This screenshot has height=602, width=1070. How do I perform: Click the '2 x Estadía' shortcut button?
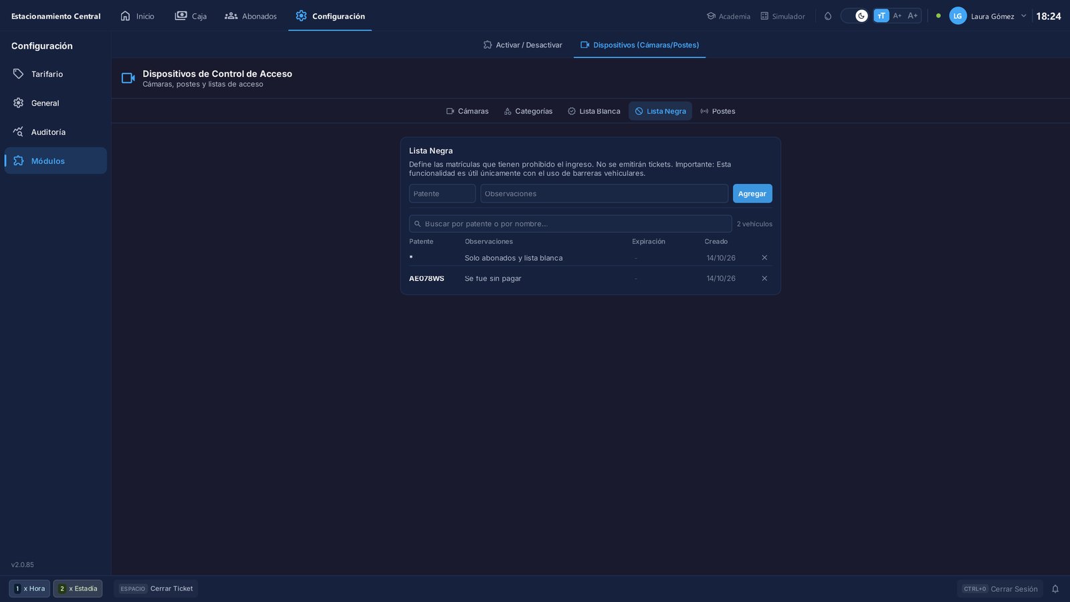click(x=78, y=589)
